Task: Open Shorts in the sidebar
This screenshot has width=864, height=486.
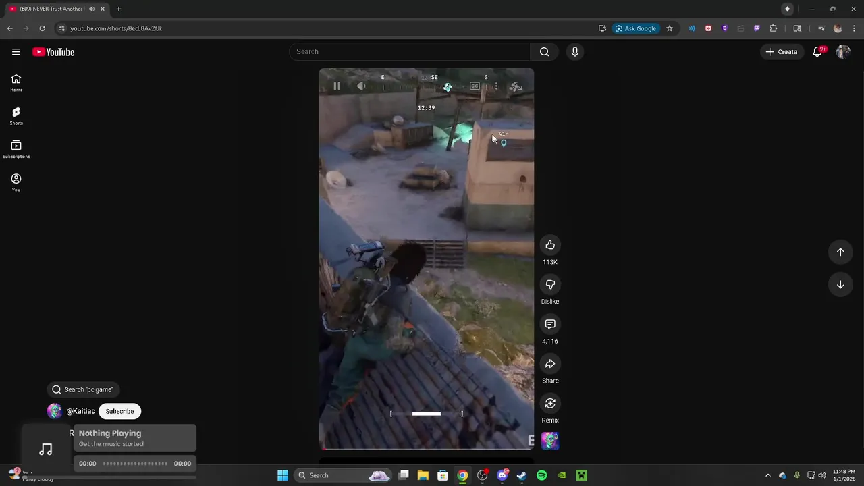Action: [16, 116]
